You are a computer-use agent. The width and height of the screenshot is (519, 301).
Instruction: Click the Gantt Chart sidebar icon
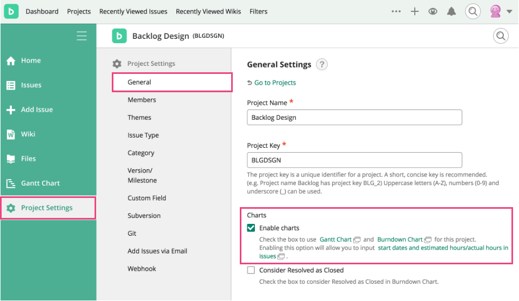tap(11, 183)
